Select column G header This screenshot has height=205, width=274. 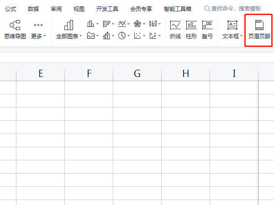pyautogui.click(x=137, y=73)
